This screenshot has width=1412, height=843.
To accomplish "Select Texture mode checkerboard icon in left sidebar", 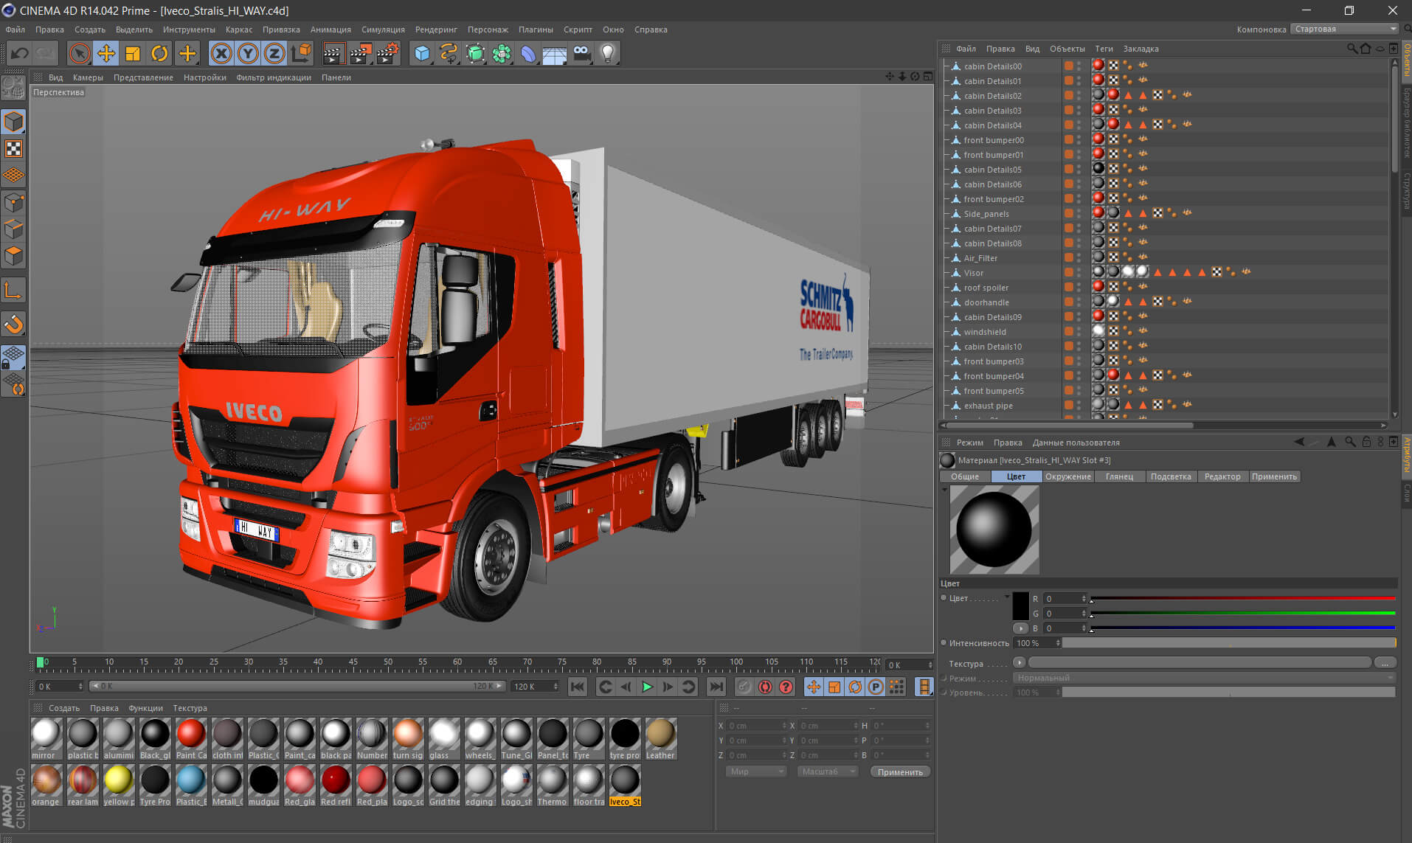I will point(13,148).
